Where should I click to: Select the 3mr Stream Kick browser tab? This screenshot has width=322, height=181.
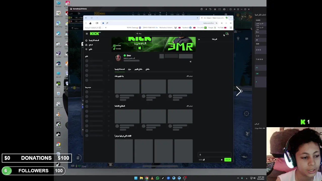[x=214, y=18]
